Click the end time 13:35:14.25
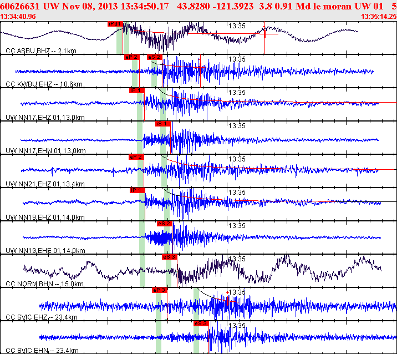Image resolution: width=397 pixels, height=354 pixels. pyautogui.click(x=379, y=17)
